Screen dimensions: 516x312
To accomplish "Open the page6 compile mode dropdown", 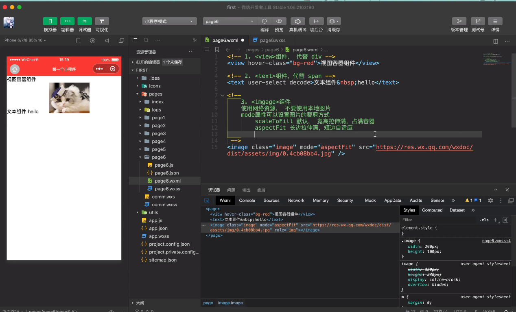I will [x=230, y=21].
